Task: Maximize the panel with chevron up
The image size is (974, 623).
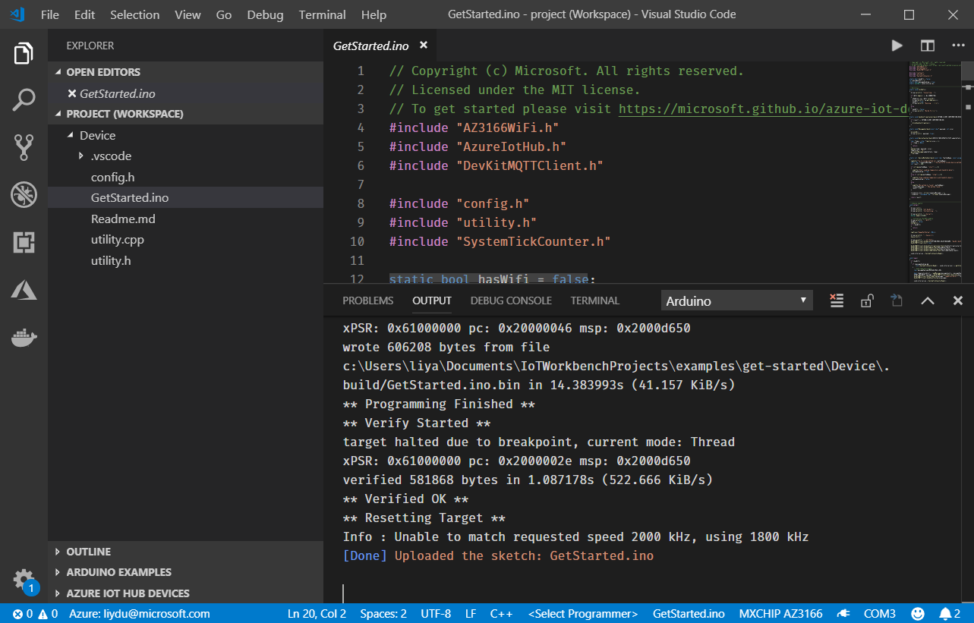Action: 928,300
